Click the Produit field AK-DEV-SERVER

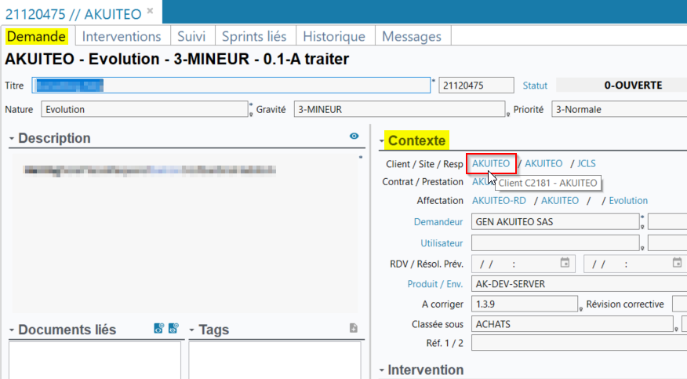(580, 284)
